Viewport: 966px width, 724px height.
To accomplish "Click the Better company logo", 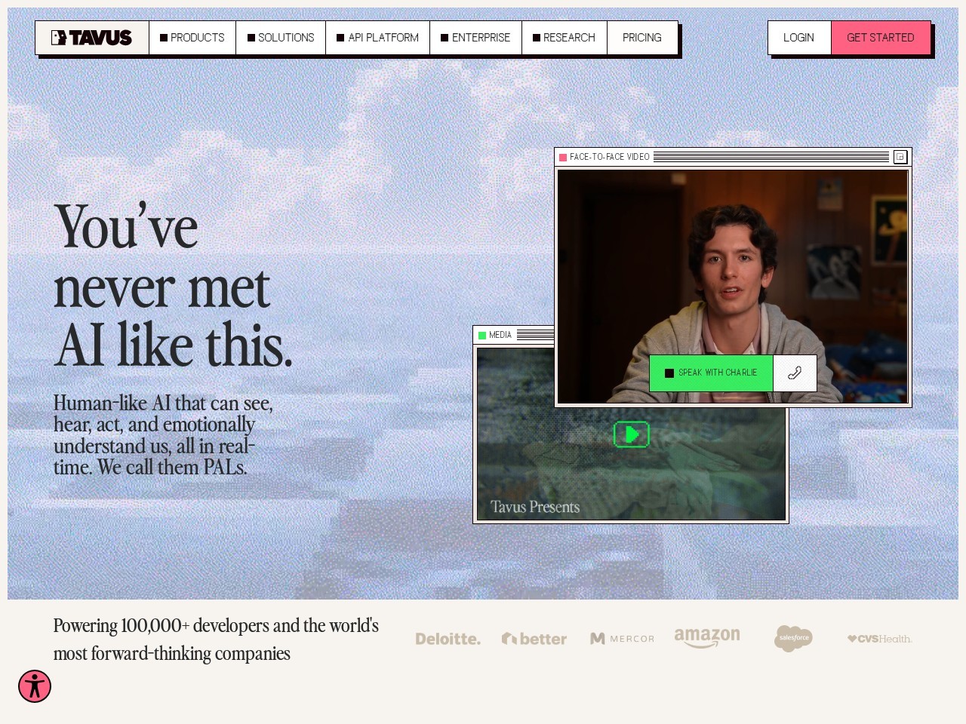I will click(x=534, y=639).
